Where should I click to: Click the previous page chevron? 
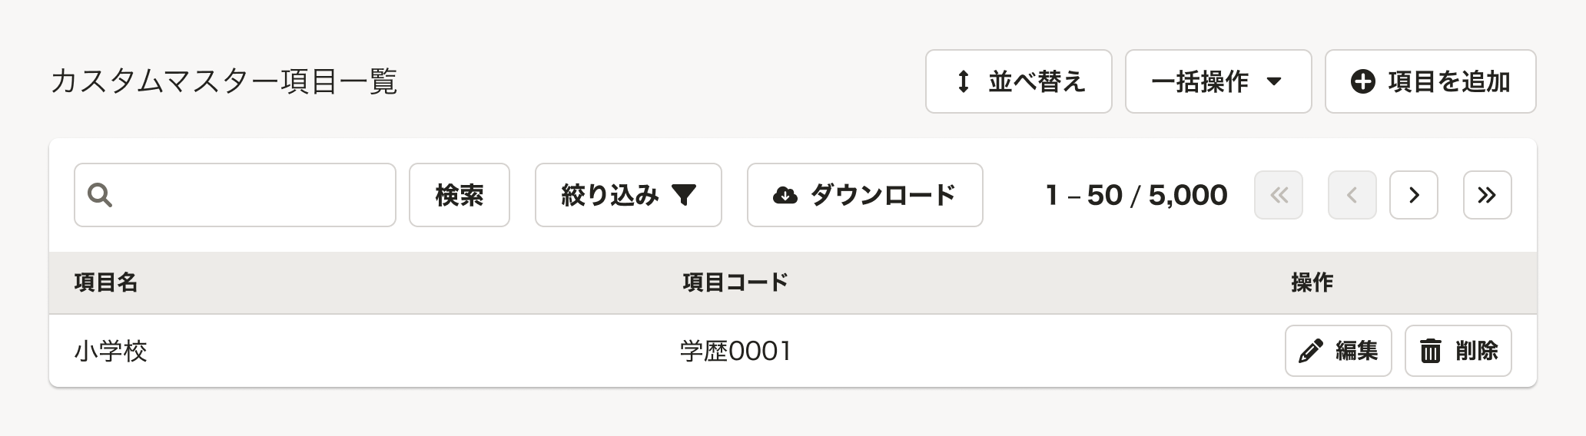click(x=1352, y=195)
